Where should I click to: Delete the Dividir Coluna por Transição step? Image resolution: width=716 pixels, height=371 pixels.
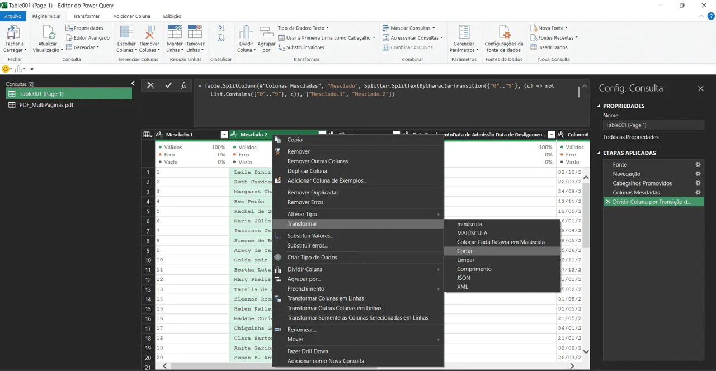pos(608,202)
